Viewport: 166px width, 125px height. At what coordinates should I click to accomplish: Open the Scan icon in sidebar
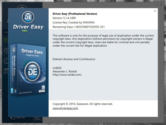[x=6, y=40]
